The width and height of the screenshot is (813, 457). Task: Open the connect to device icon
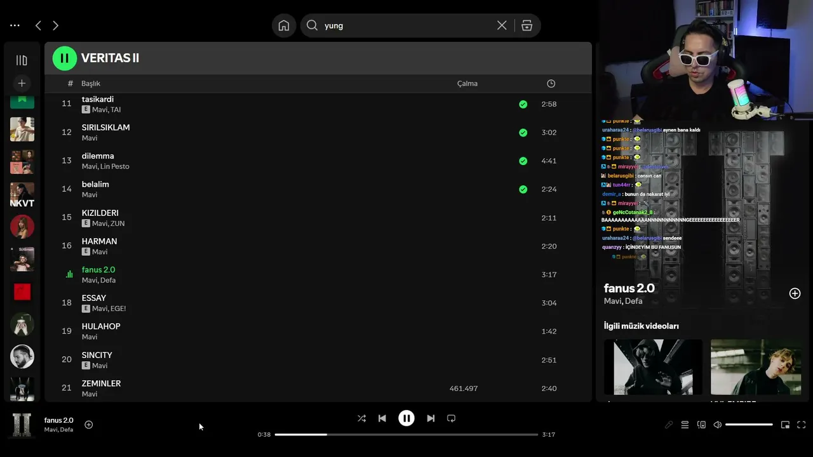coord(701,425)
